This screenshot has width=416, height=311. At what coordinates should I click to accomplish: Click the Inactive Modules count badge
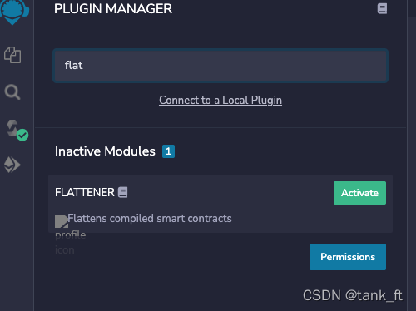pyautogui.click(x=168, y=151)
